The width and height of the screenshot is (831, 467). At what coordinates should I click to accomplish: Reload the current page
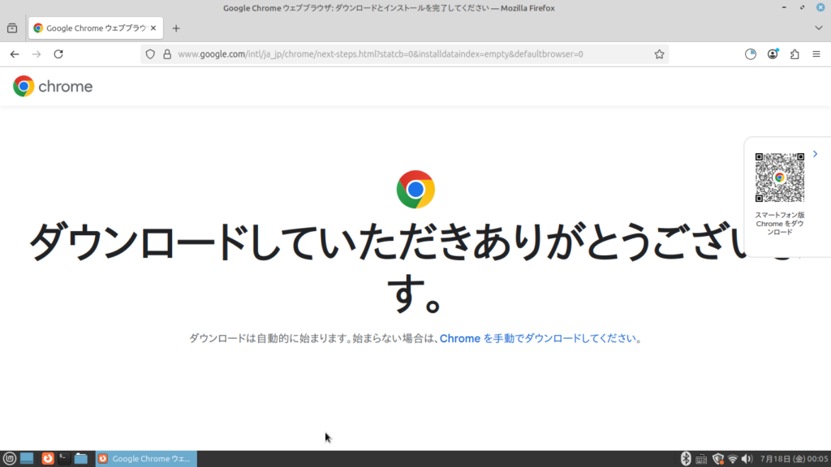(58, 54)
